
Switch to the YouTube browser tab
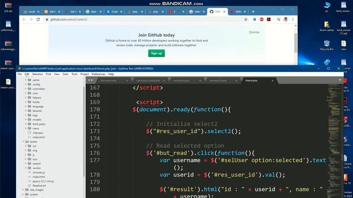pyautogui.click(x=176, y=12)
